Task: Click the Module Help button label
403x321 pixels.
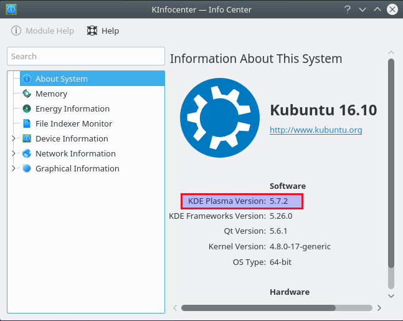Action: pos(50,31)
